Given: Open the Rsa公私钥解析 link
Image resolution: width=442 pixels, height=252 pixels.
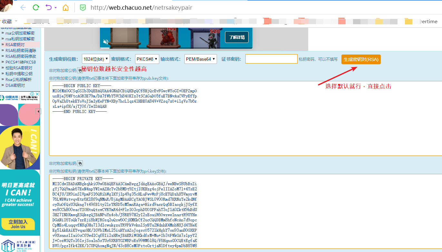Looking at the screenshot, I should (x=19, y=79).
